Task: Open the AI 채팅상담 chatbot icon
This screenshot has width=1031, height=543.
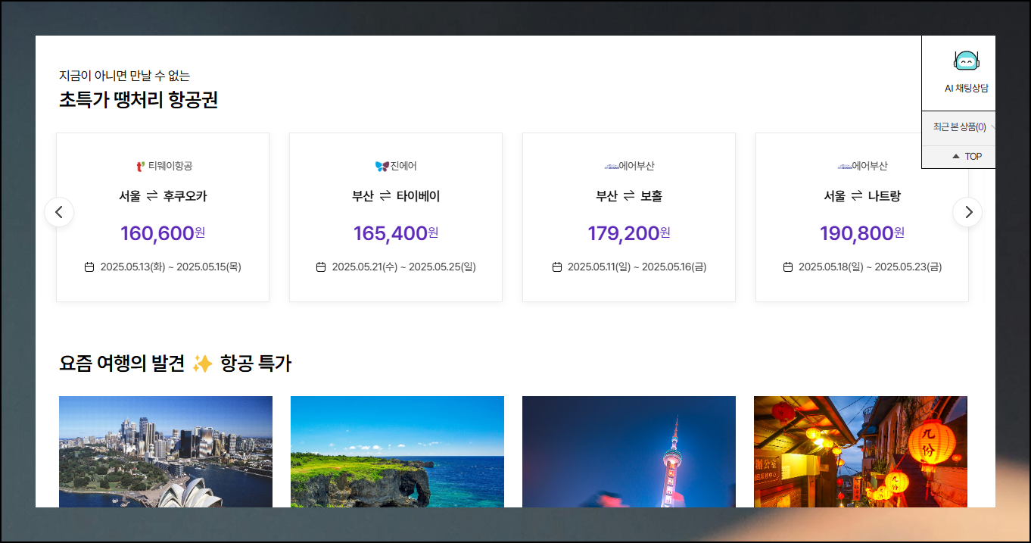Action: (967, 61)
